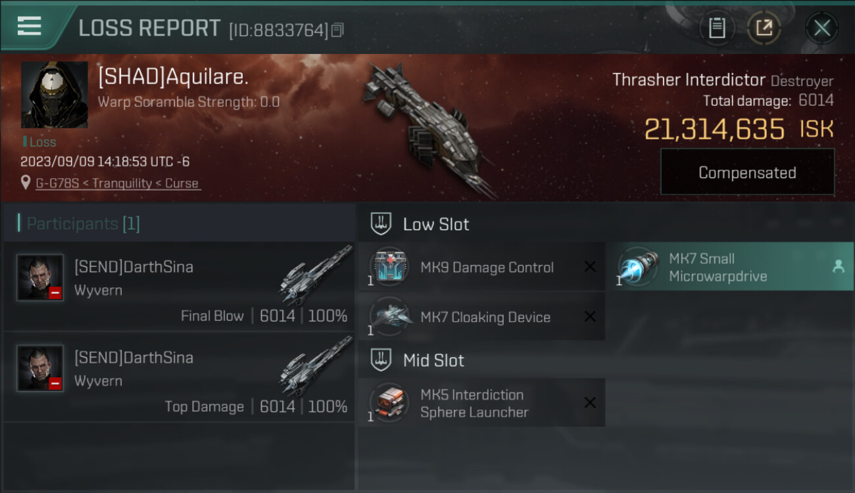Select the MK9 Damage Control module icon
The height and width of the screenshot is (493, 855).
tap(389, 267)
